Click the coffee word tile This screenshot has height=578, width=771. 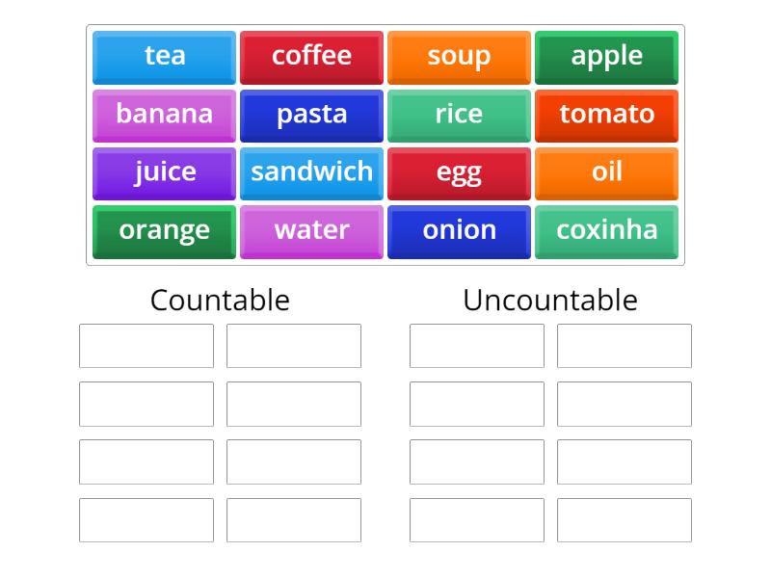pyautogui.click(x=311, y=56)
